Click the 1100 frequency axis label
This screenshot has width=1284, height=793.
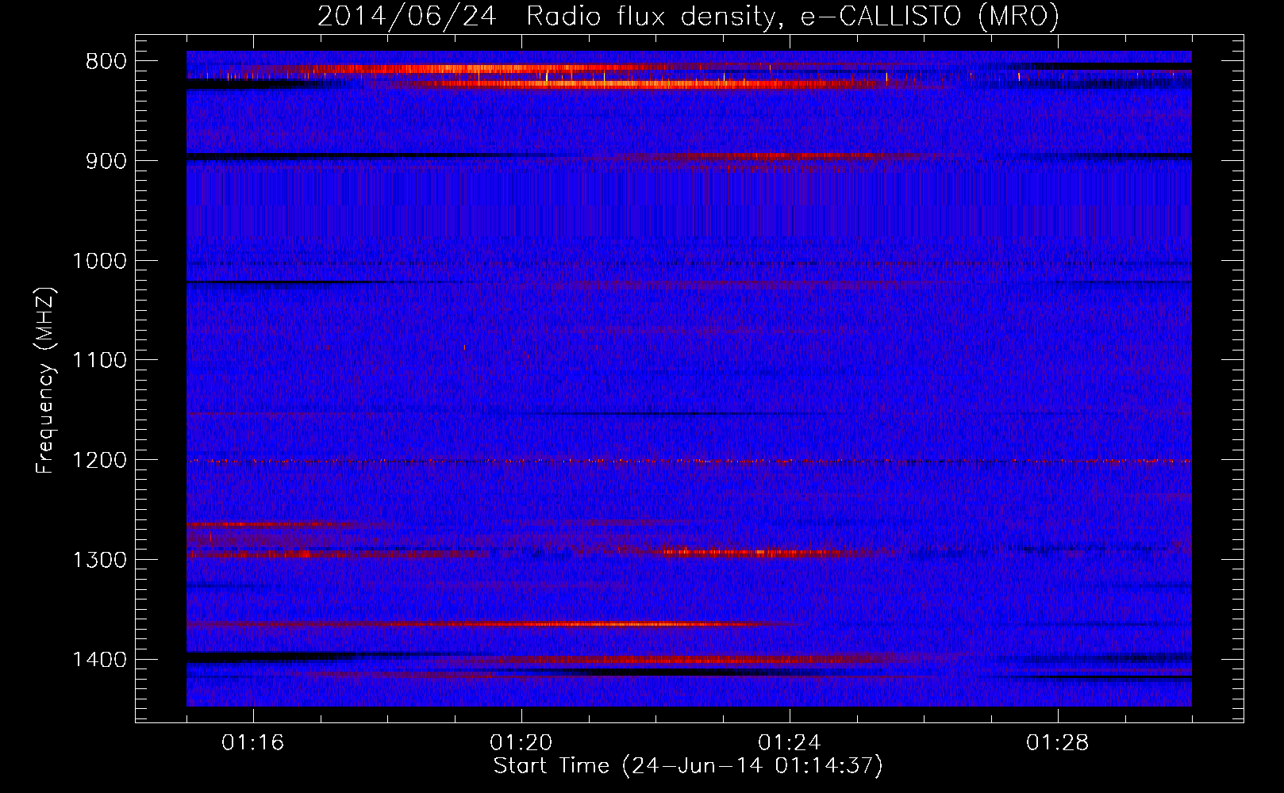pyautogui.click(x=99, y=361)
